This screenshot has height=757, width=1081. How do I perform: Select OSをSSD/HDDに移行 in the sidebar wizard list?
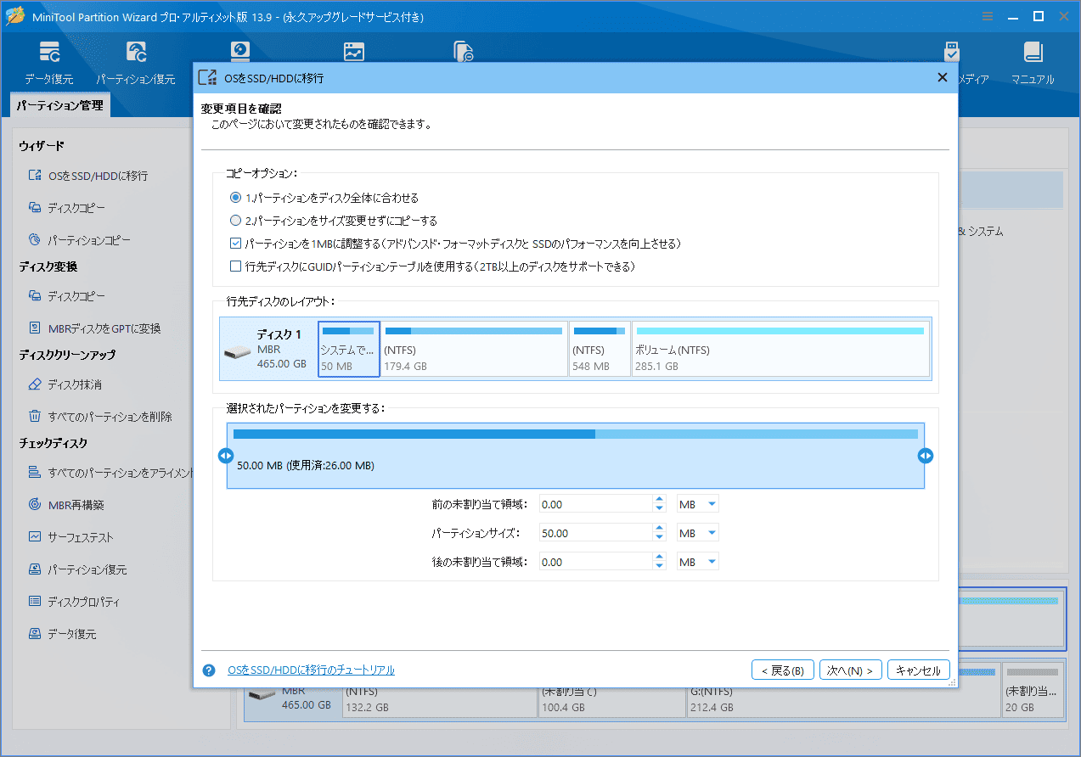pos(87,176)
